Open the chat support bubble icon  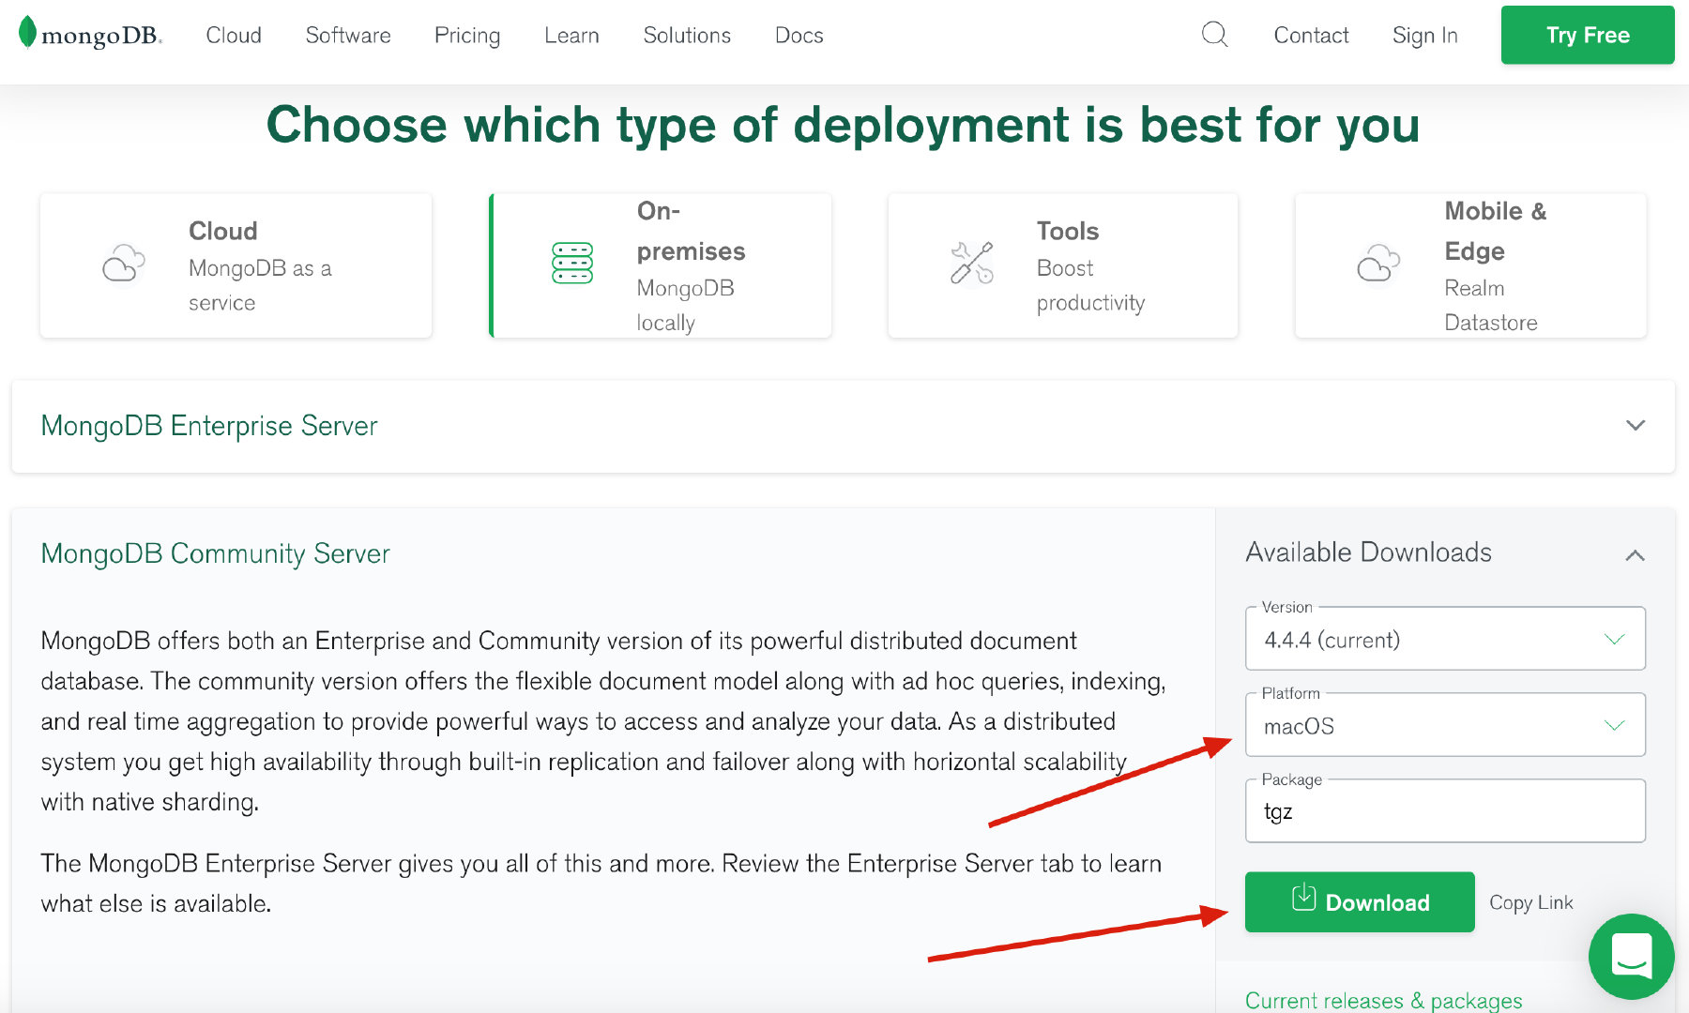point(1632,957)
